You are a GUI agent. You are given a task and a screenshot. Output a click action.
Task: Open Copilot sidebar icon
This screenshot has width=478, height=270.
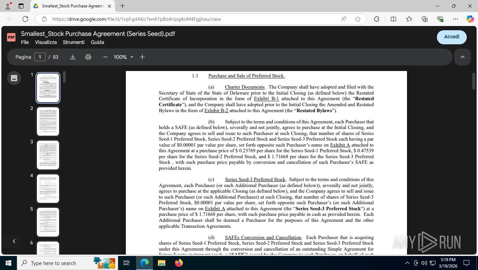coord(470,19)
